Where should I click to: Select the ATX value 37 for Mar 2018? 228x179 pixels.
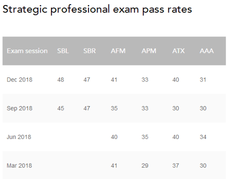tap(176, 166)
